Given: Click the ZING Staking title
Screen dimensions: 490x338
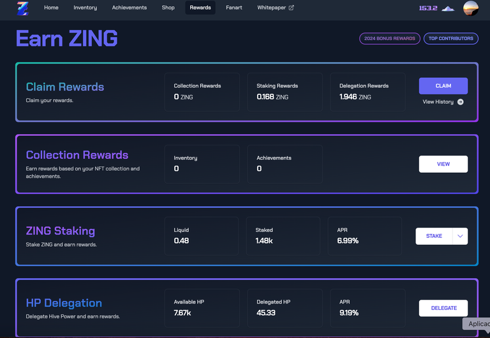Looking at the screenshot, I should [61, 231].
